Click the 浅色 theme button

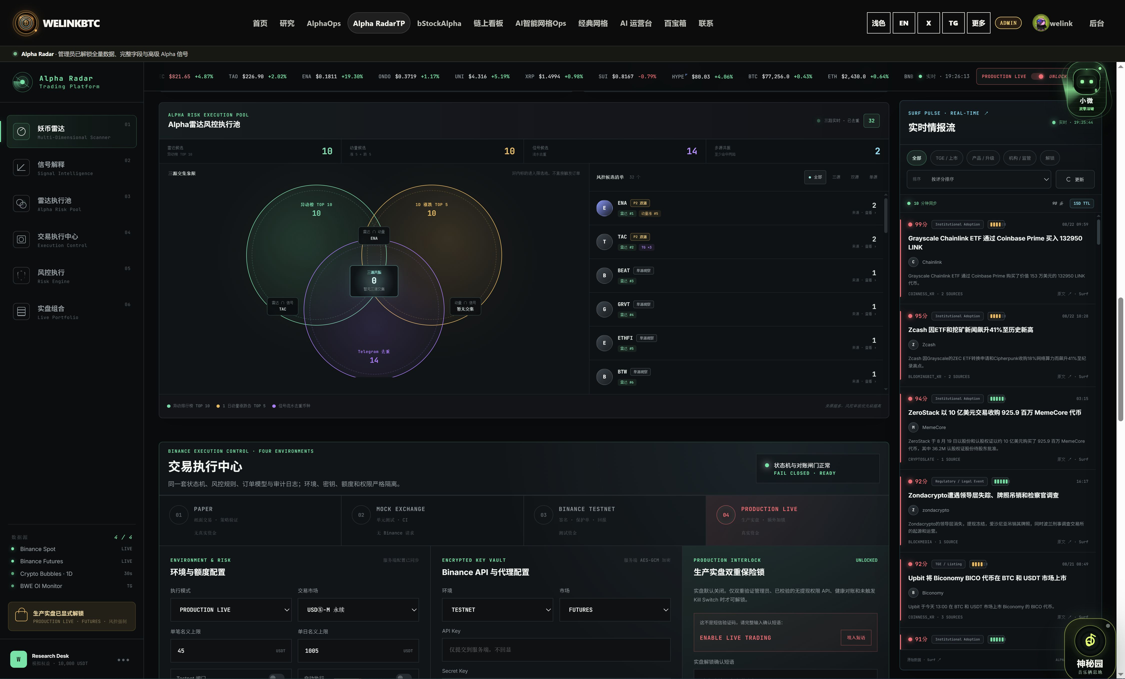[x=878, y=23]
